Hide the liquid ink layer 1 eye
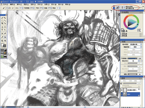The image size is (145, 108). pyautogui.click(x=122, y=90)
